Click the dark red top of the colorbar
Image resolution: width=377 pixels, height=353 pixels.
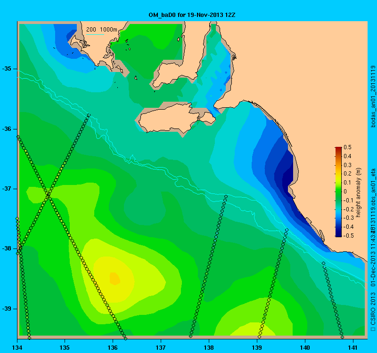pyautogui.click(x=338, y=149)
